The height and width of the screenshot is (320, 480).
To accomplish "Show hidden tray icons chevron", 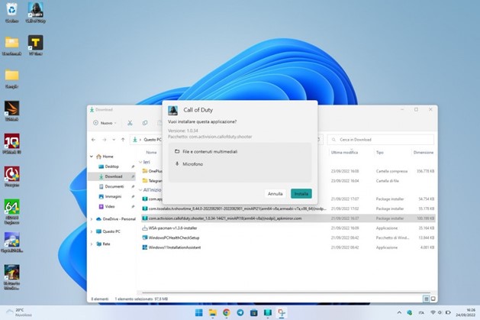I will tap(399, 312).
